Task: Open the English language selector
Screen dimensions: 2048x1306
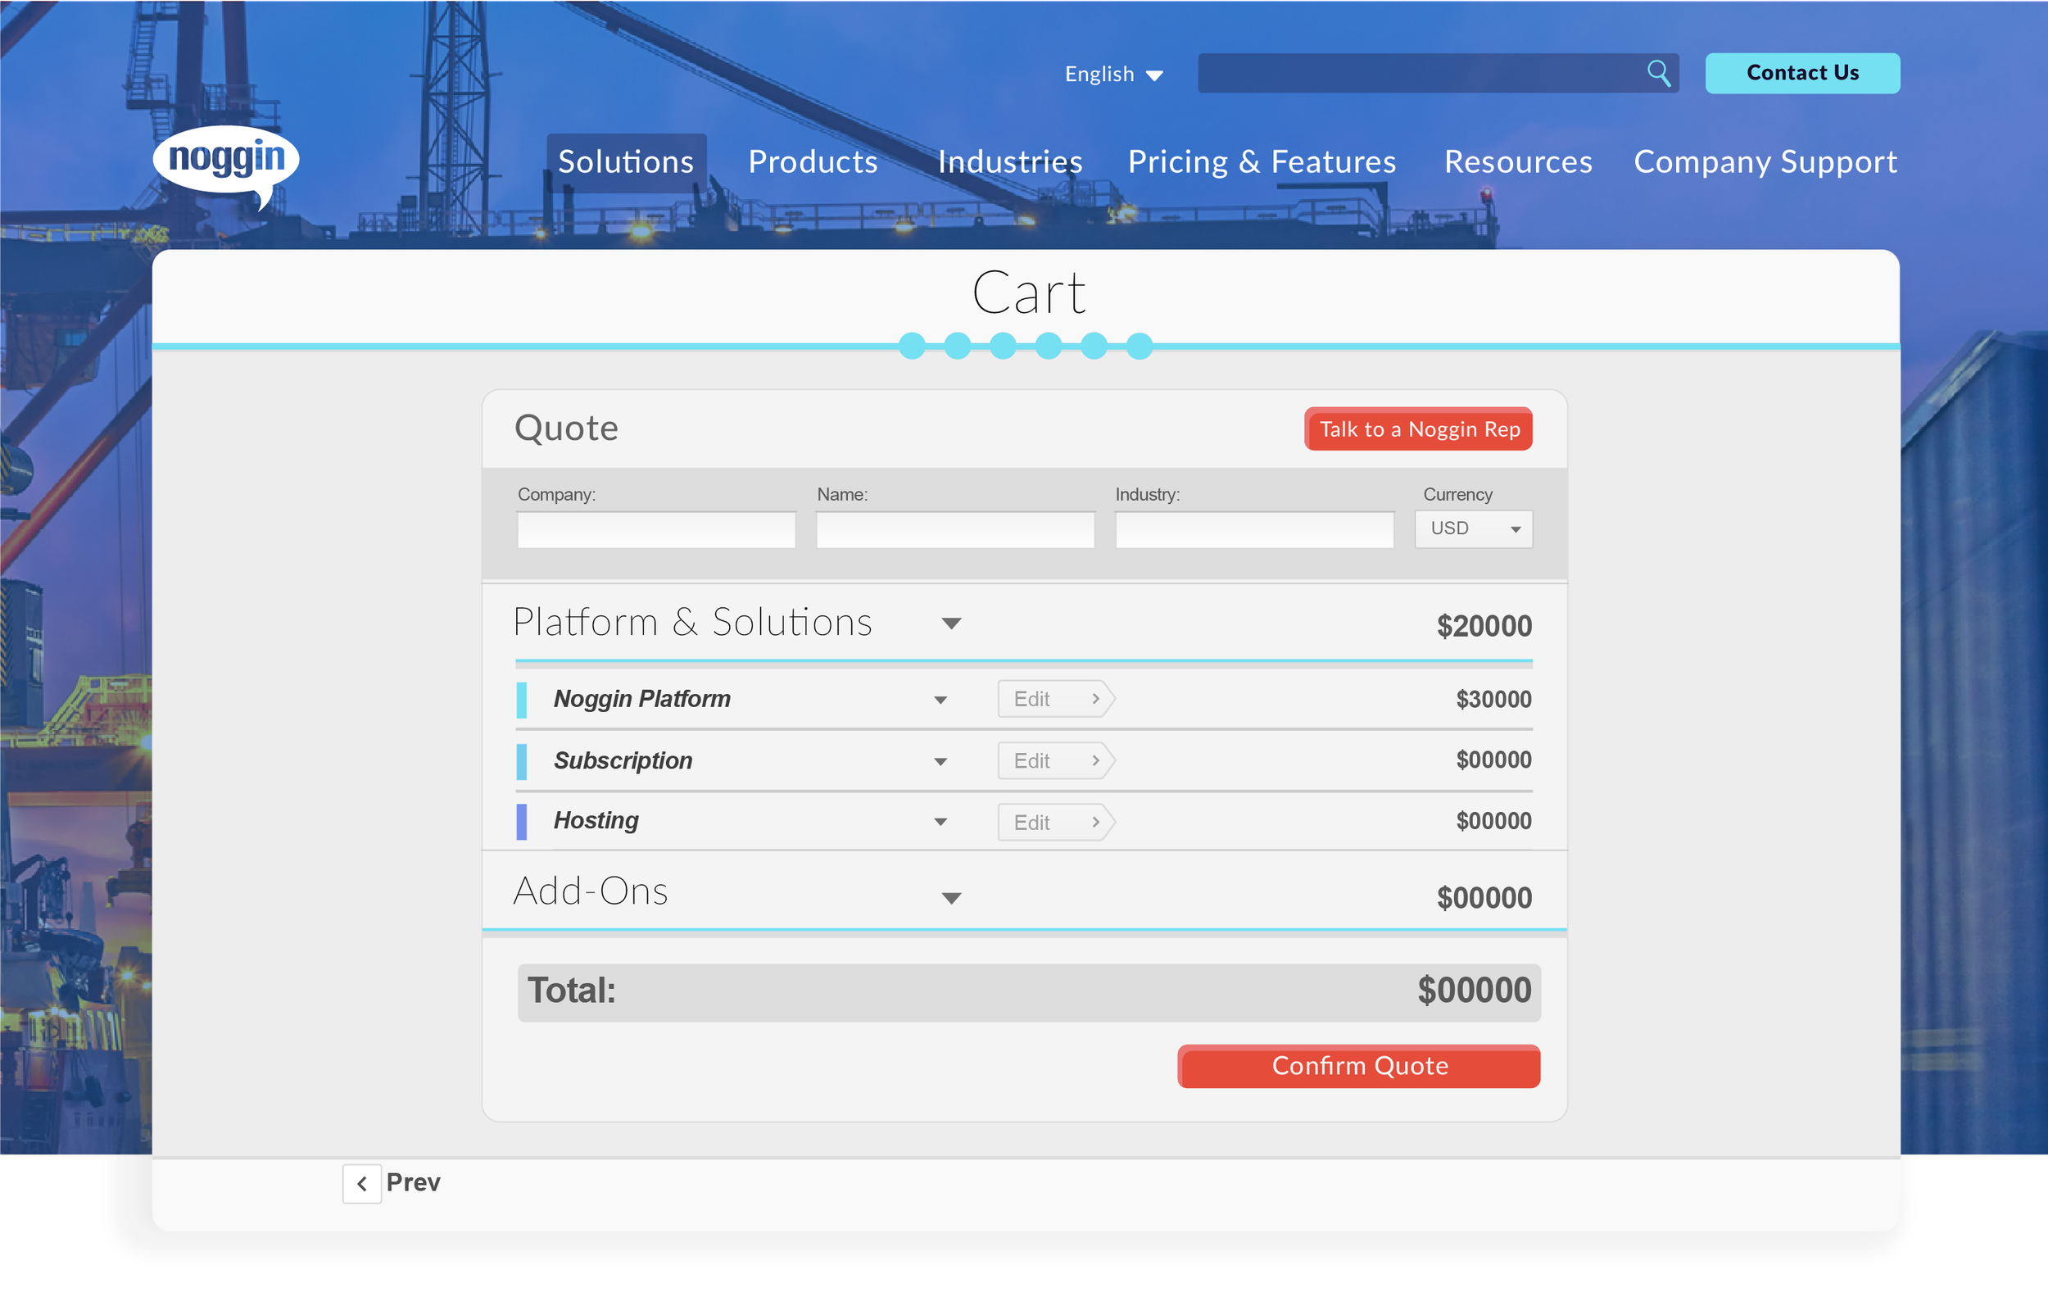Action: [1113, 74]
